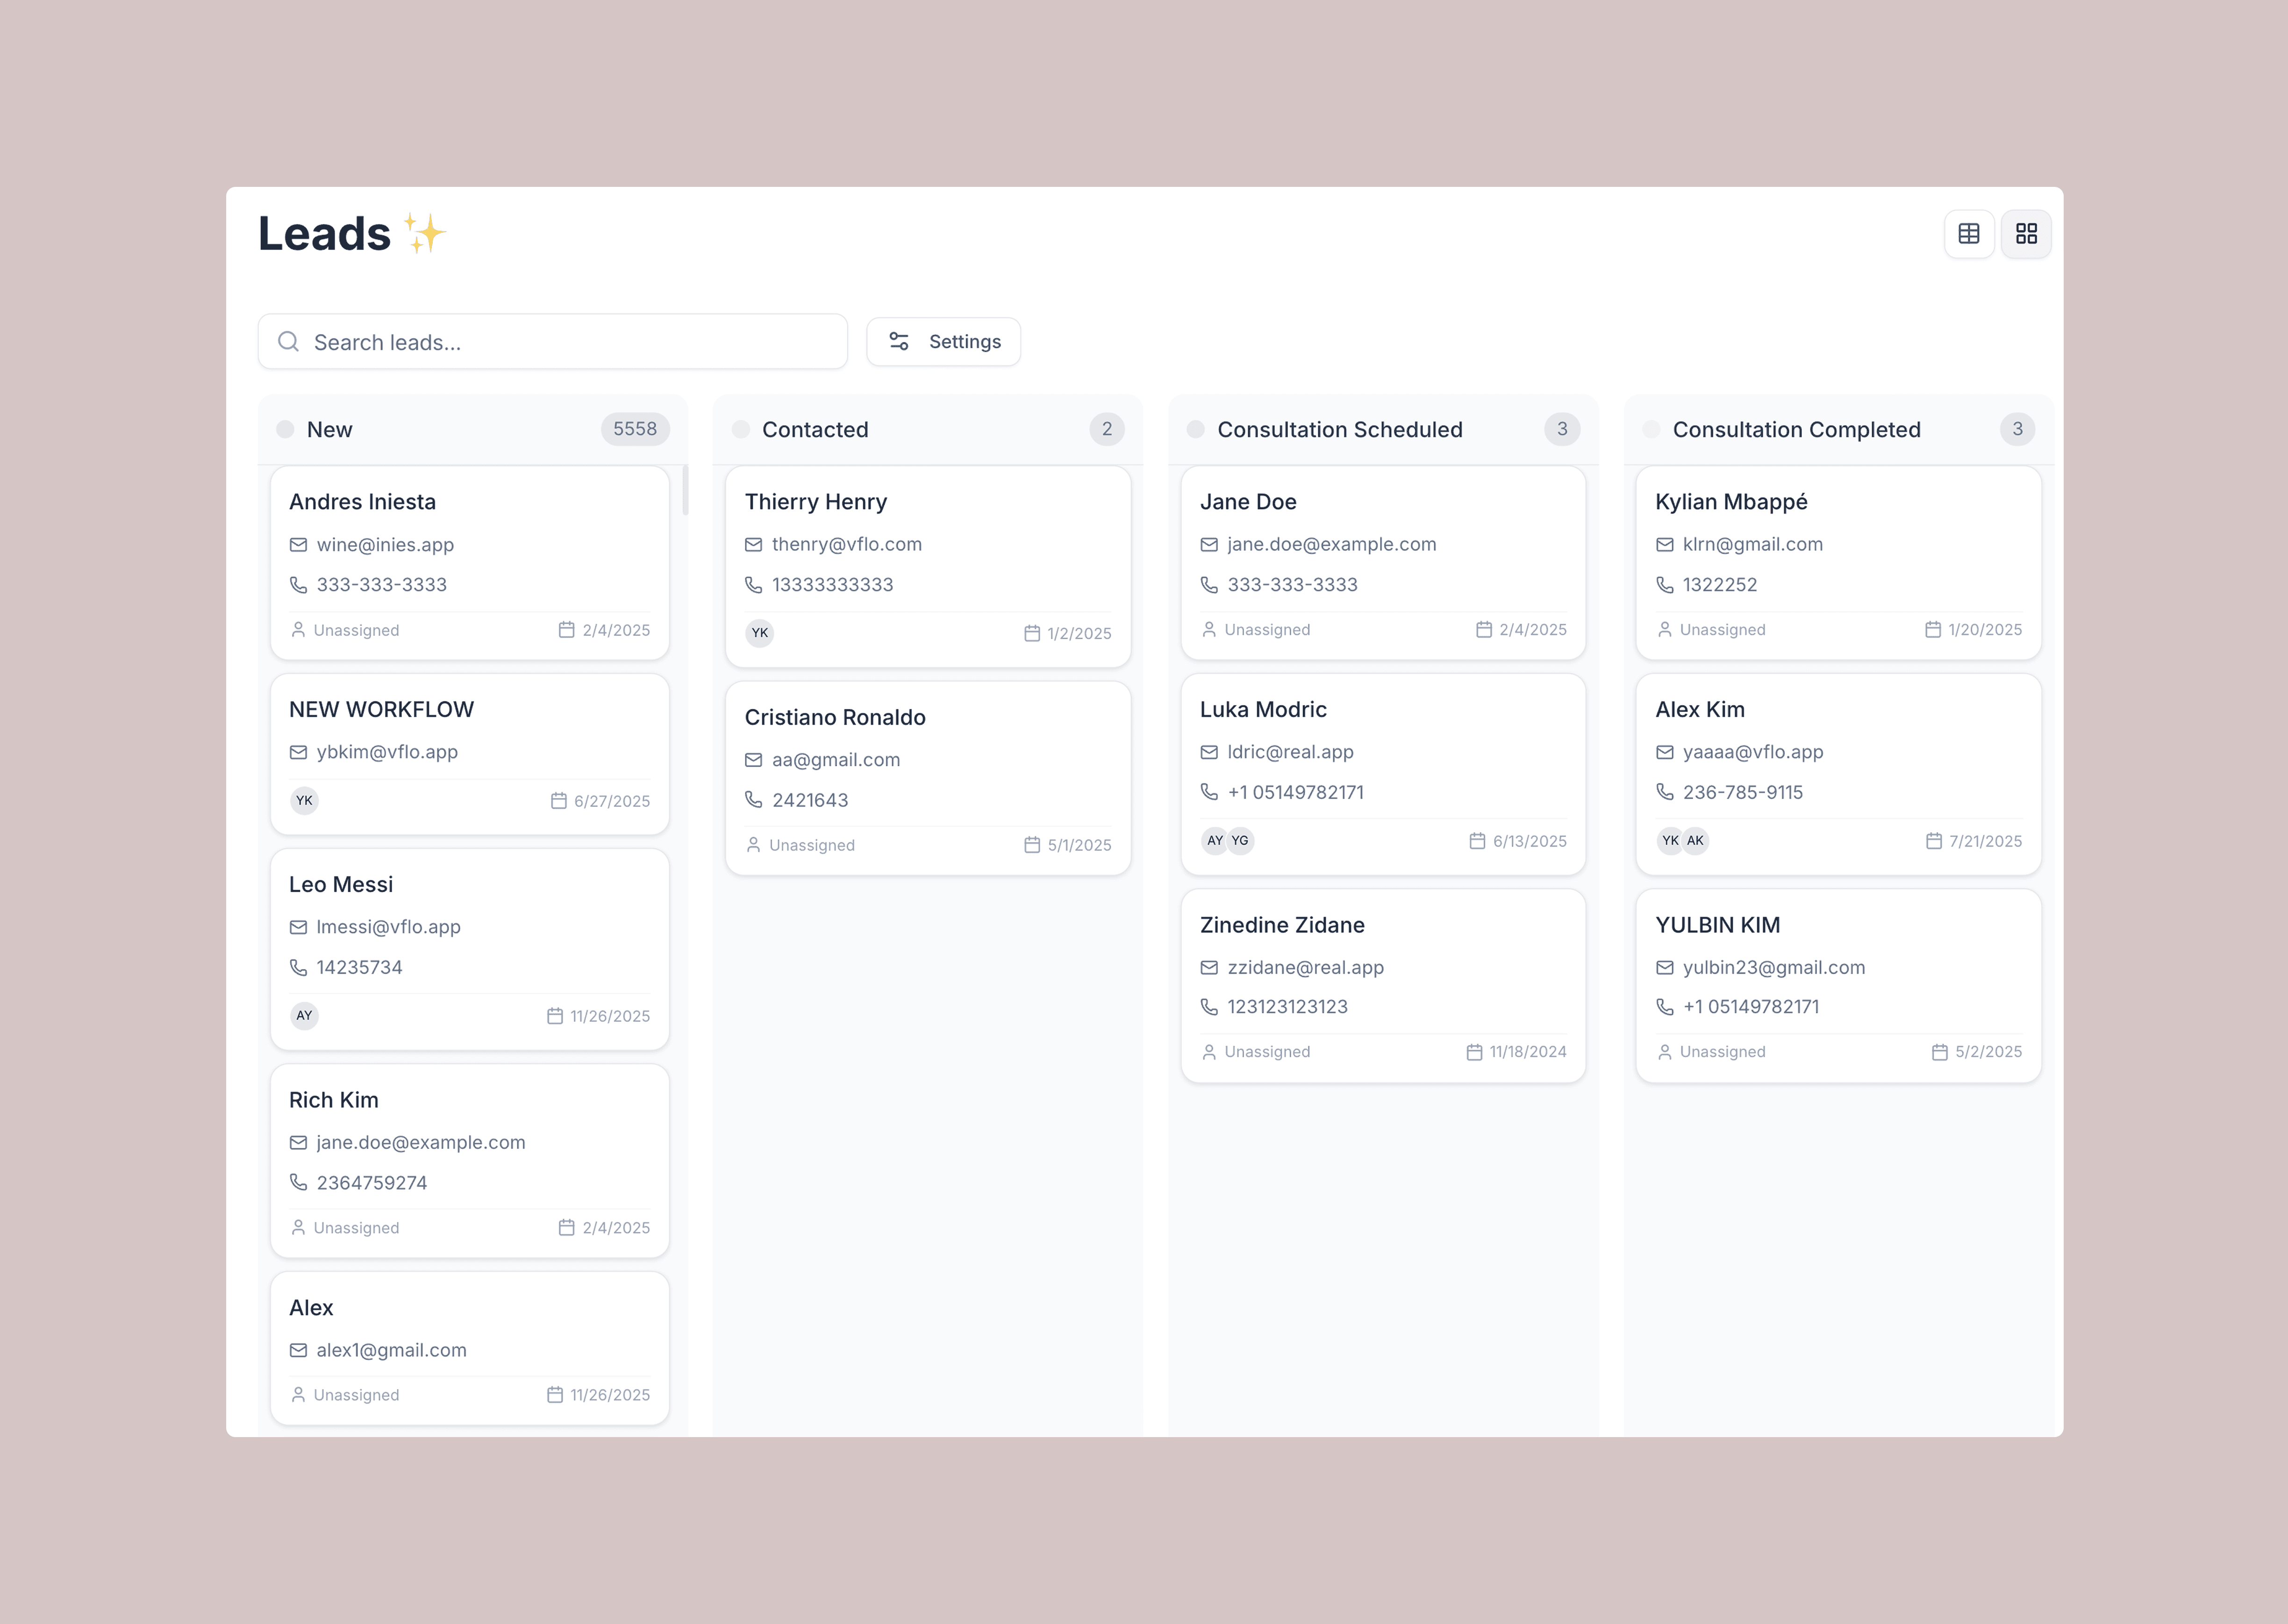Screen dimensions: 2288x1624
Task: Click email icon next to klrn@gmail.com
Action: pyautogui.click(x=1664, y=545)
